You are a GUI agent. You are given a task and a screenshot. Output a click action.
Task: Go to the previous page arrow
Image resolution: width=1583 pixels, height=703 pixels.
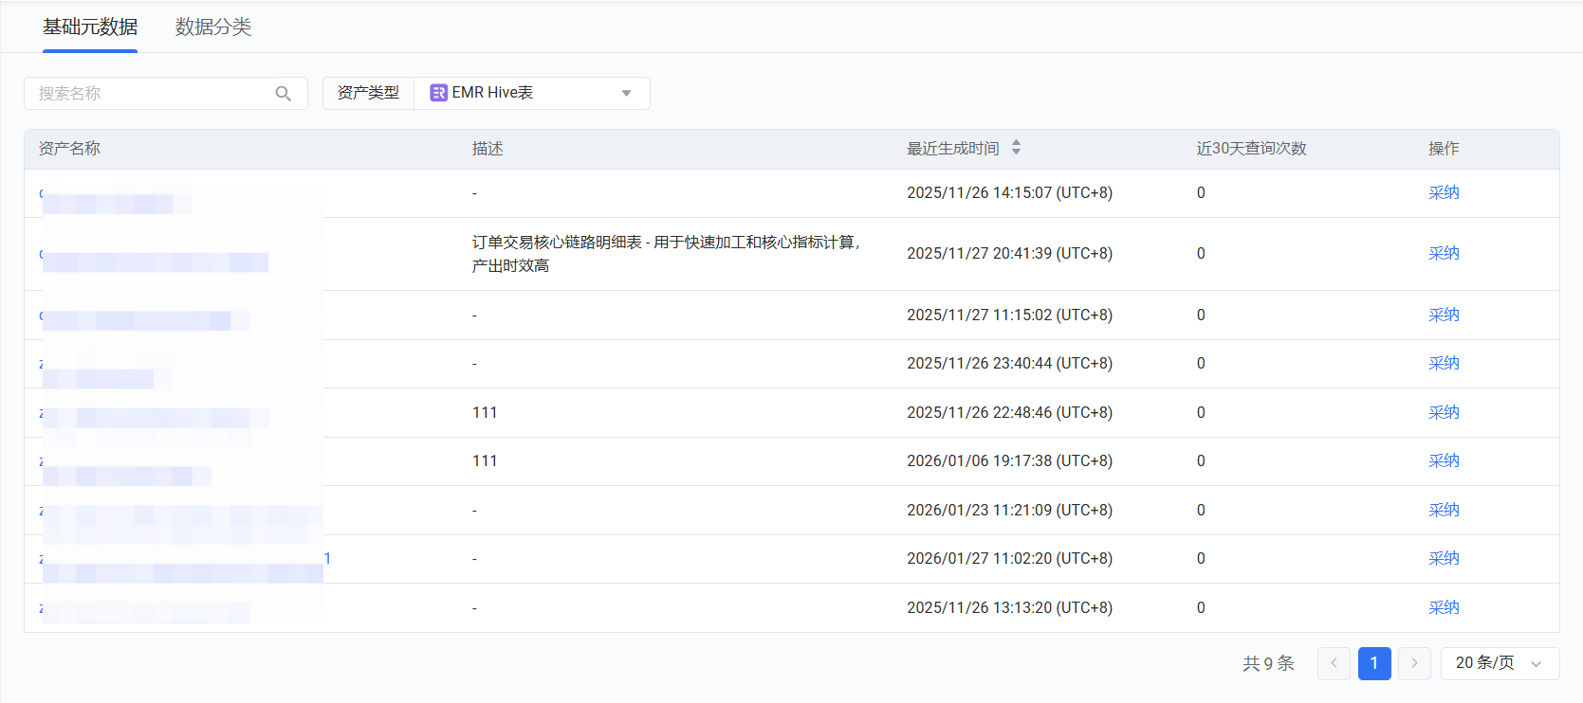pyautogui.click(x=1334, y=663)
